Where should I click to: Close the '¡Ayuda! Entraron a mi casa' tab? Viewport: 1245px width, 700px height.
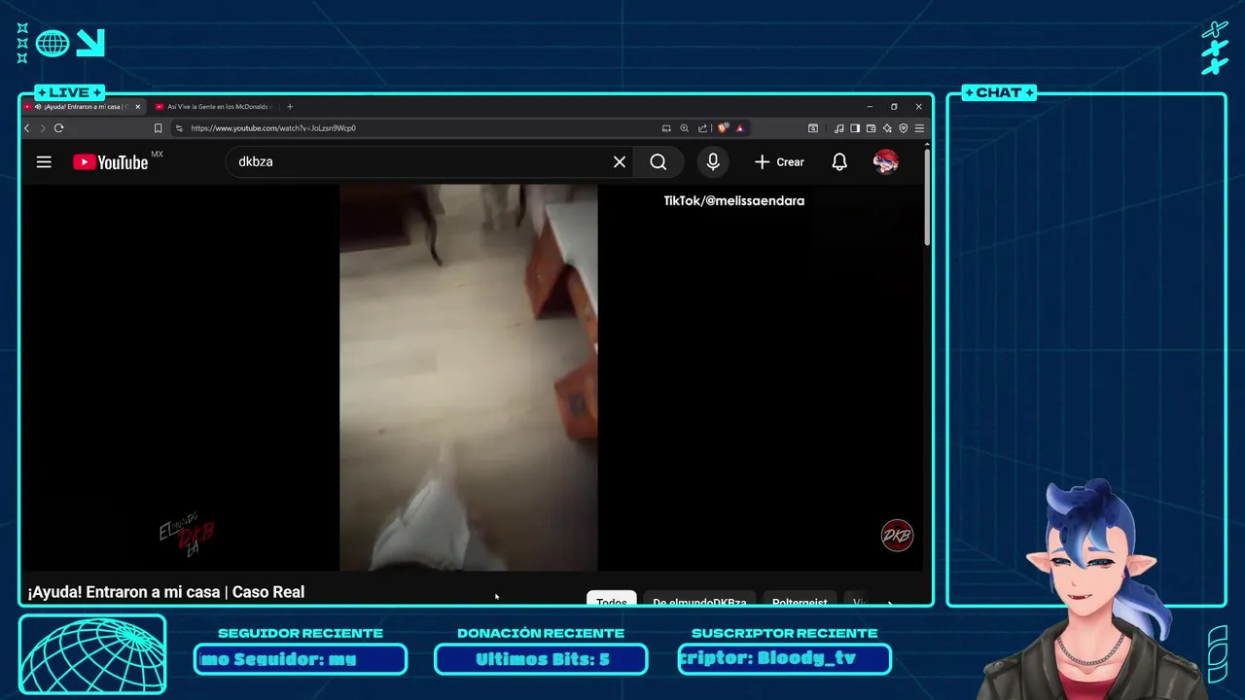coord(138,107)
